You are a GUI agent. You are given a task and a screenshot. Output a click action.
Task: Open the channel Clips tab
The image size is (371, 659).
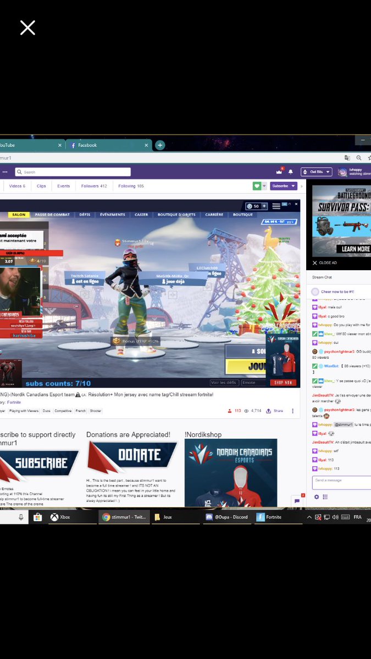(41, 186)
